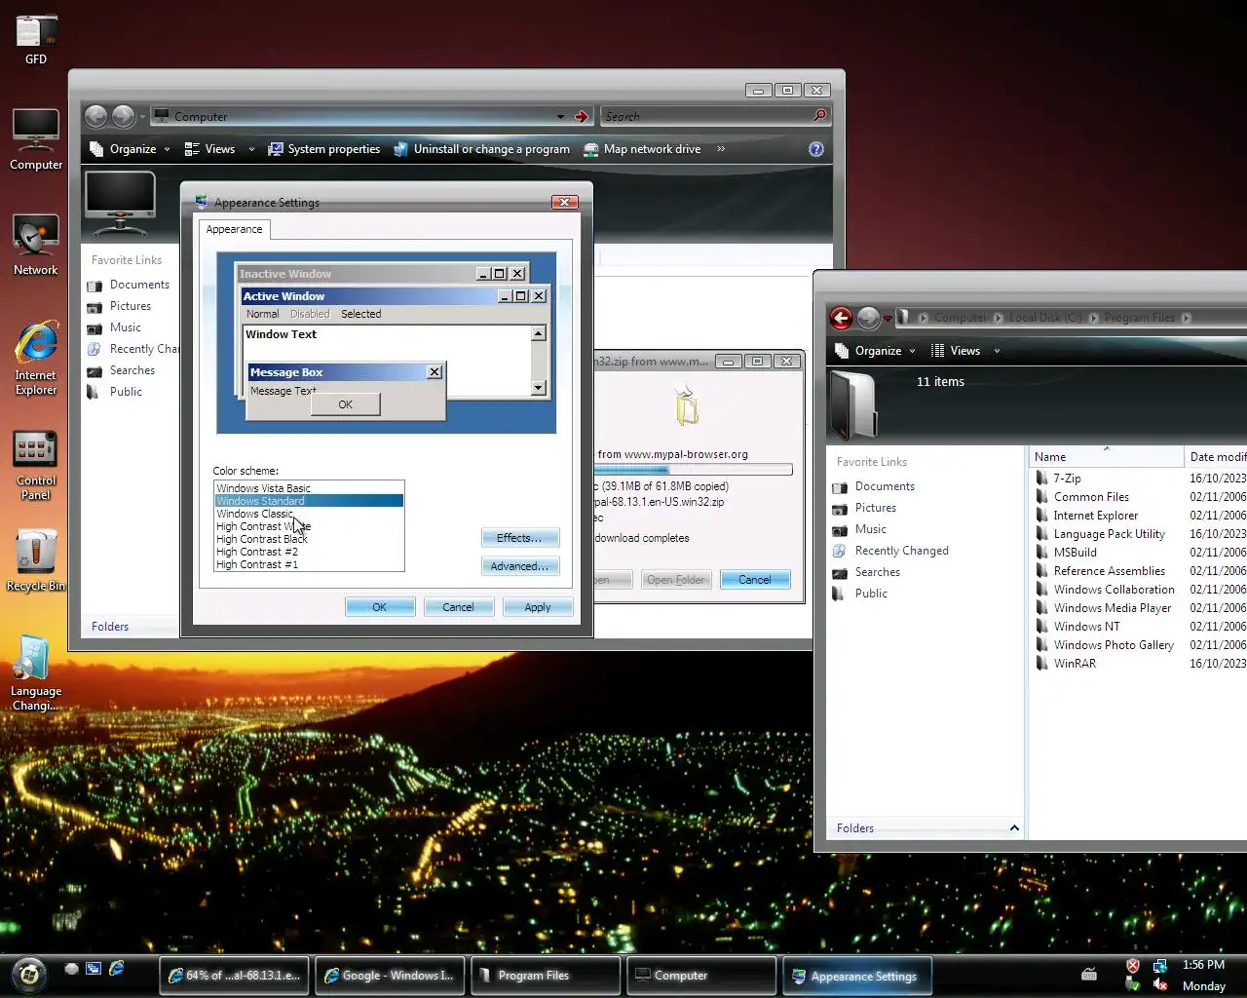Viewport: 1247px width, 998px height.
Task: Click Music in Computer window favorite links
Action: click(125, 327)
